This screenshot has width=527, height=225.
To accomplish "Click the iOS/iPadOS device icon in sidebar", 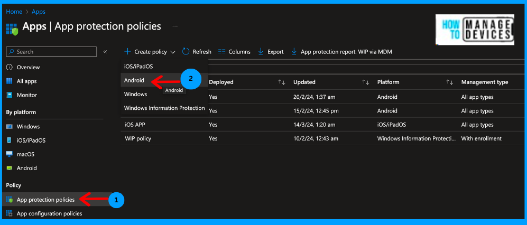I will (x=10, y=140).
